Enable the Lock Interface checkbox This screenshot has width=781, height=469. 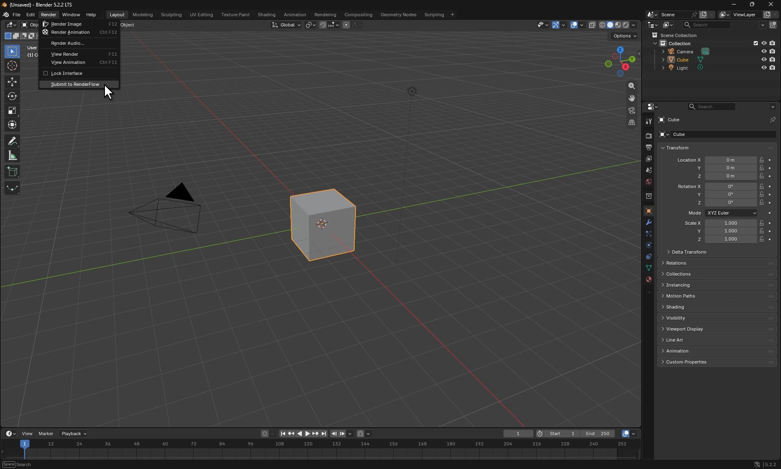[x=46, y=73]
